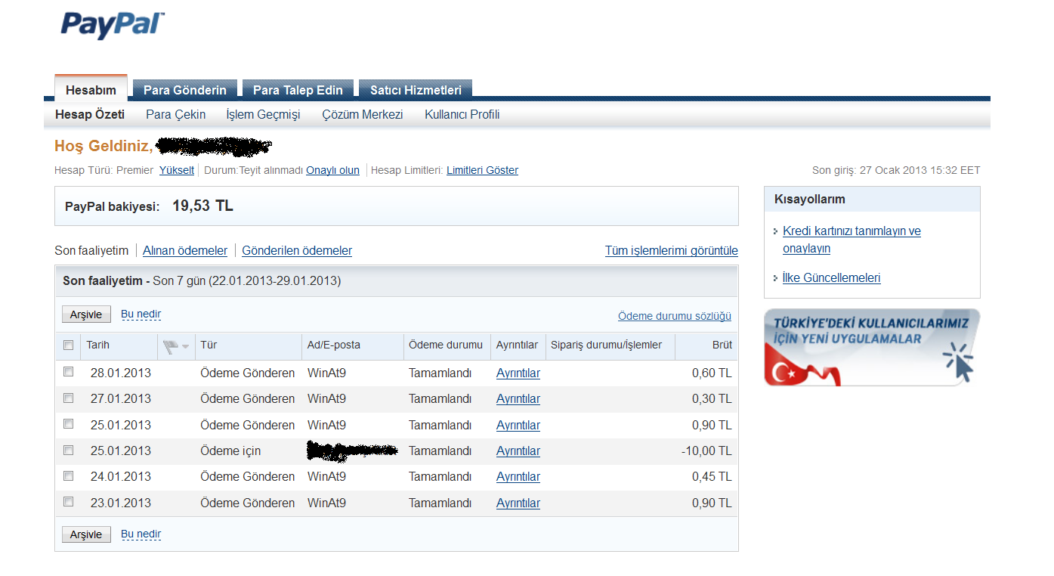This screenshot has width=1054, height=576.
Task: Switch to Para Talep Edin tab
Action: tap(298, 90)
